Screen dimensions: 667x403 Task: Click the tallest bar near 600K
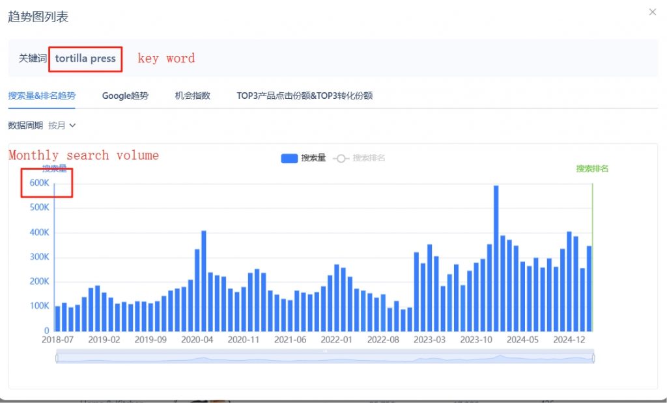pos(496,258)
